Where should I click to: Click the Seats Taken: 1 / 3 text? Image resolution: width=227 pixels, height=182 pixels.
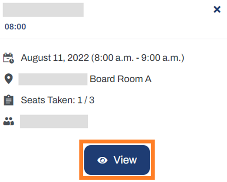pos(58,100)
